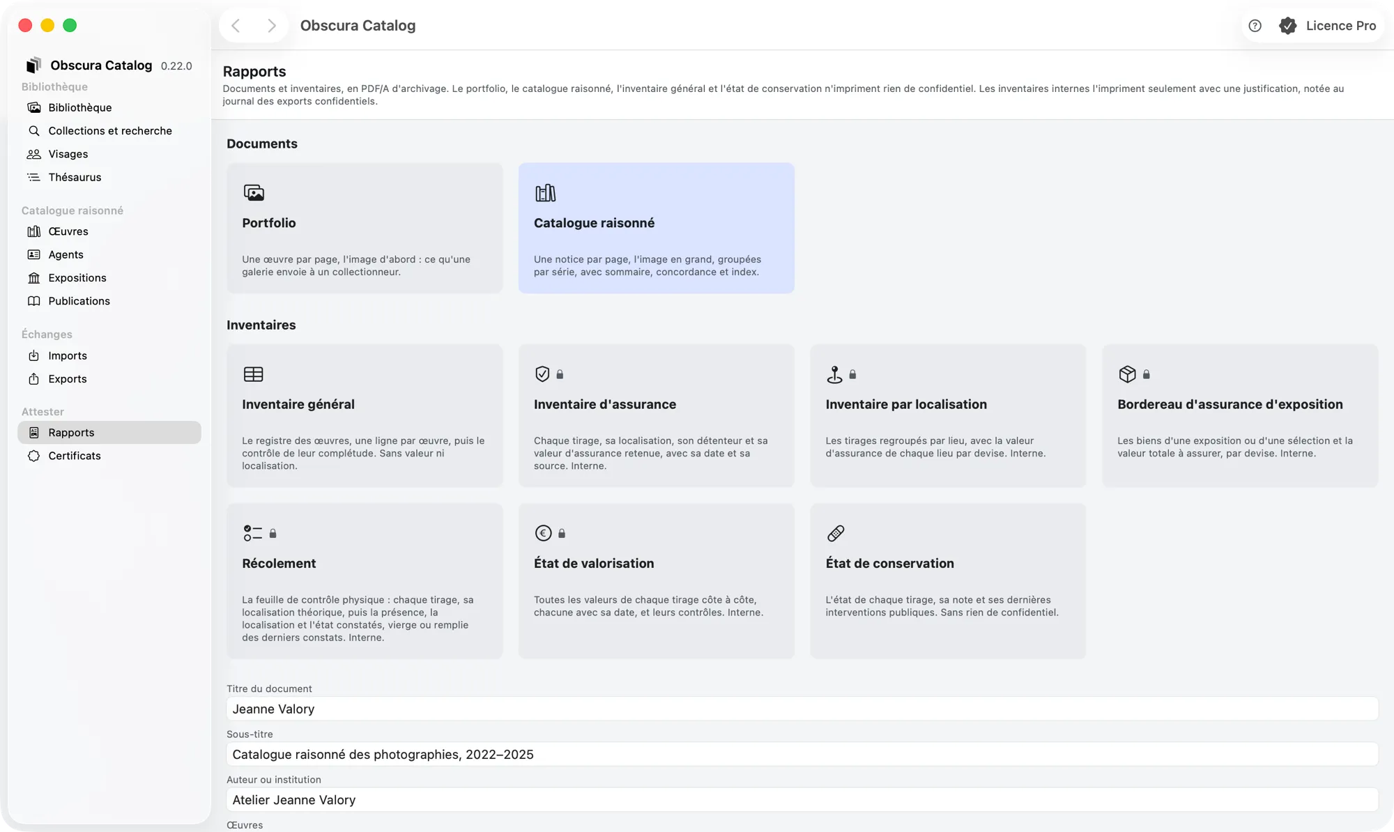The height and width of the screenshot is (832, 1394).
Task: Click the Inventaire par localisation pin icon
Action: (x=834, y=374)
